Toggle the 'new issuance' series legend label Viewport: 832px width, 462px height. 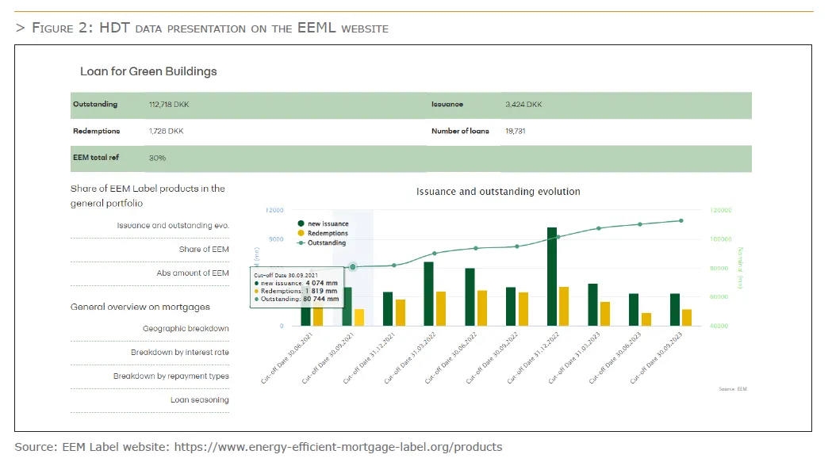pyautogui.click(x=328, y=224)
